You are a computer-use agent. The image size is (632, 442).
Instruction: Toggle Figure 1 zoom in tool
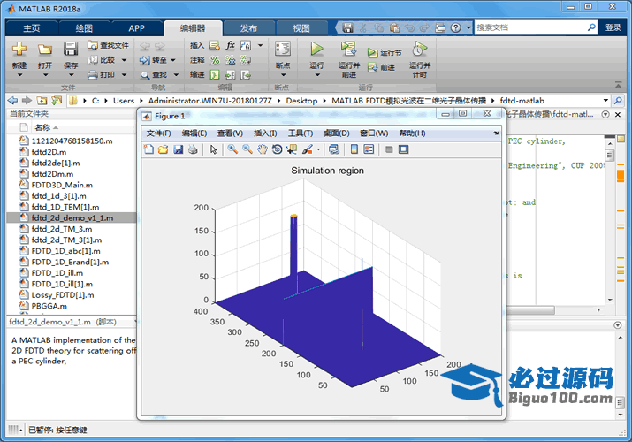point(232,149)
